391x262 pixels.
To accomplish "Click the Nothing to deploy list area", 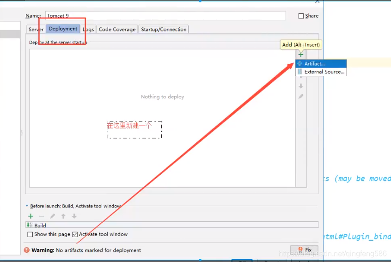I will (162, 118).
